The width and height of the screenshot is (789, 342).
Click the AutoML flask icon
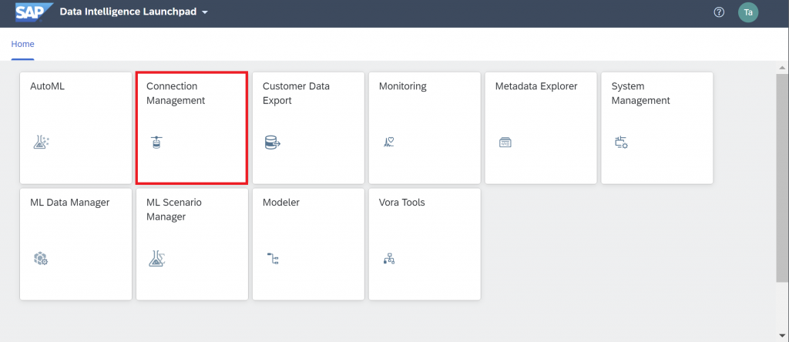pos(42,142)
